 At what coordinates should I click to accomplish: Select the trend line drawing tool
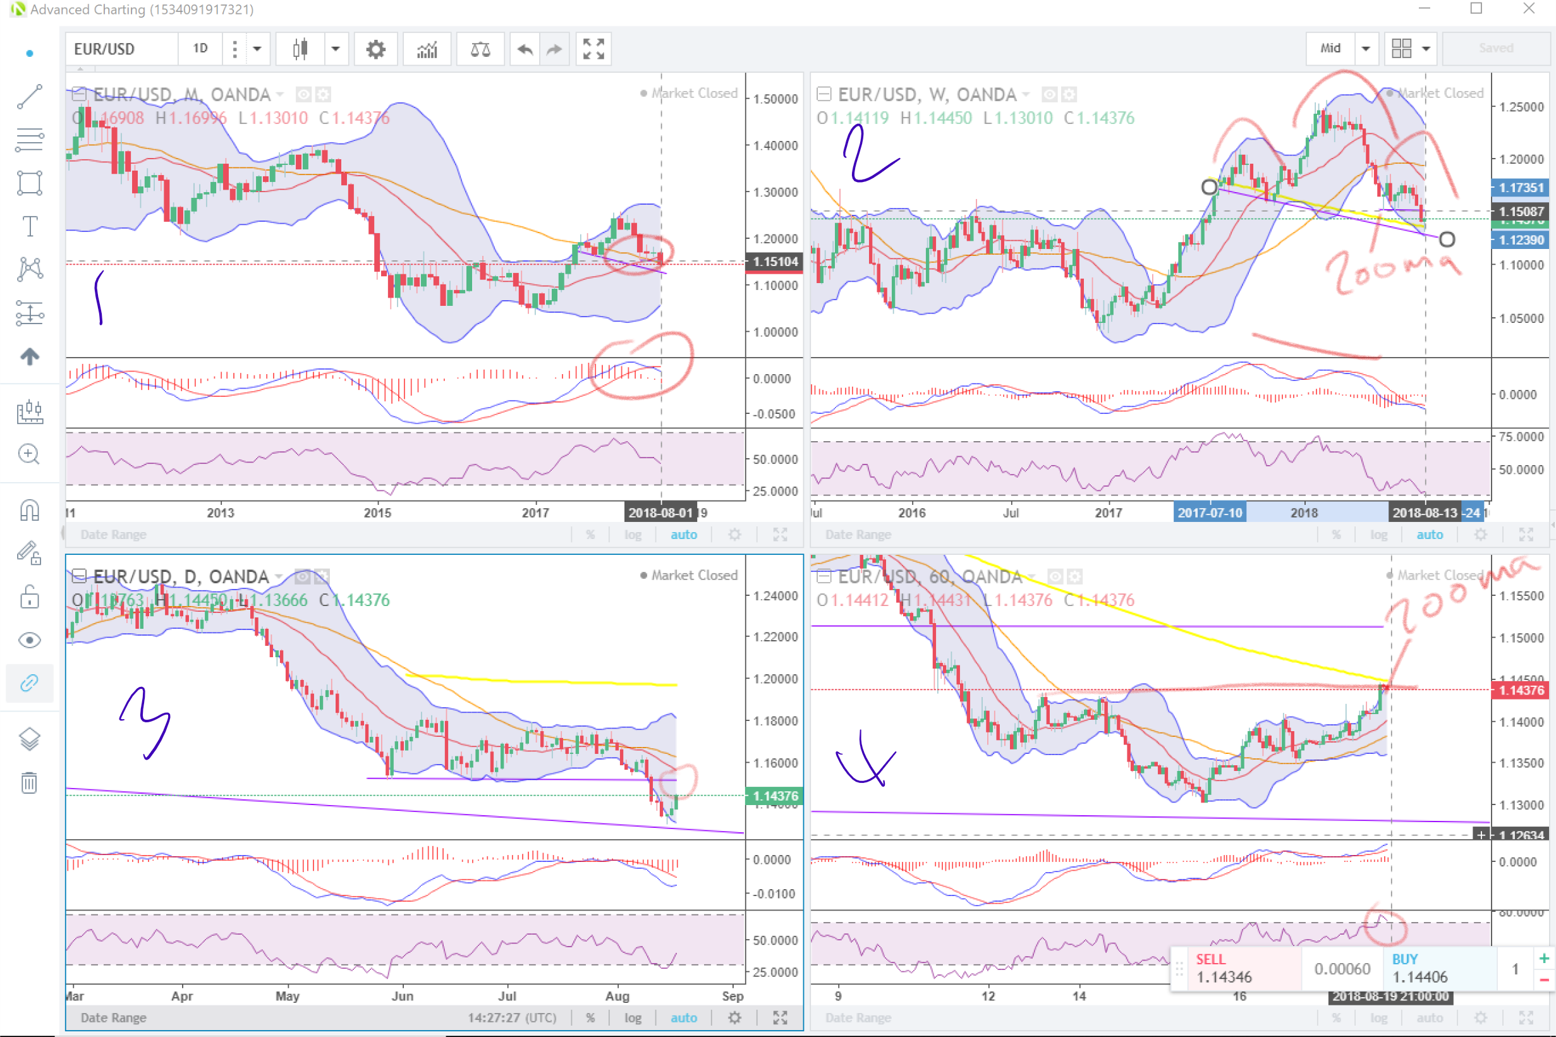(x=30, y=97)
